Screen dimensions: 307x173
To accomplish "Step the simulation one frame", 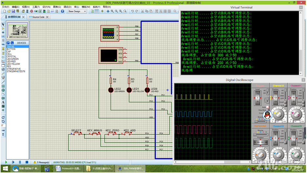I will tap(13, 162).
